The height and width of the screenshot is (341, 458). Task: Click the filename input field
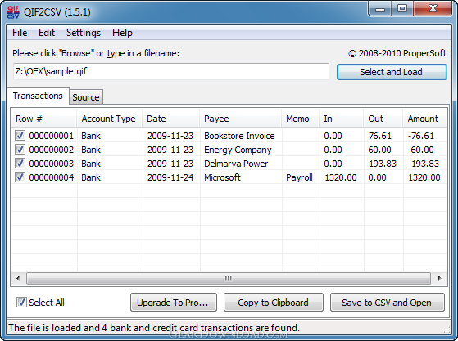coord(171,71)
